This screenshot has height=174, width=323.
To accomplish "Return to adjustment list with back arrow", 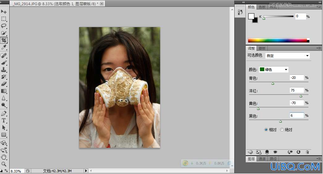I will click(x=250, y=152).
